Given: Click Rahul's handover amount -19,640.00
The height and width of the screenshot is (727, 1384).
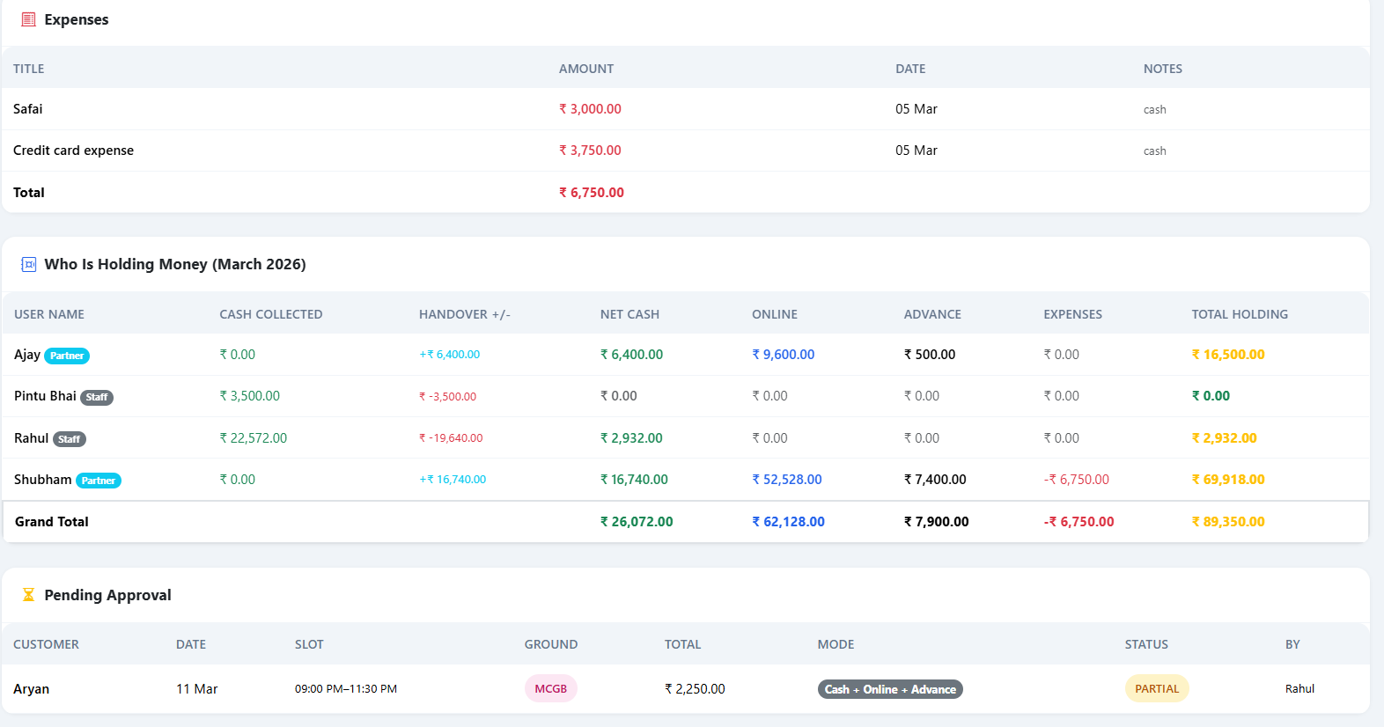Looking at the screenshot, I should (451, 438).
